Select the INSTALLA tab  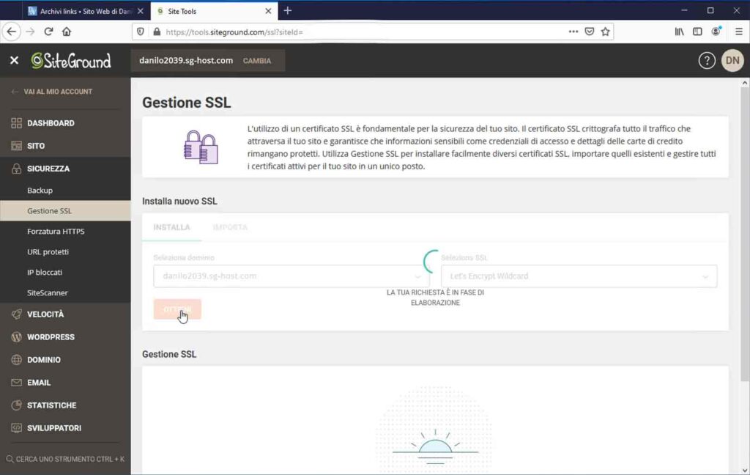pyautogui.click(x=171, y=227)
